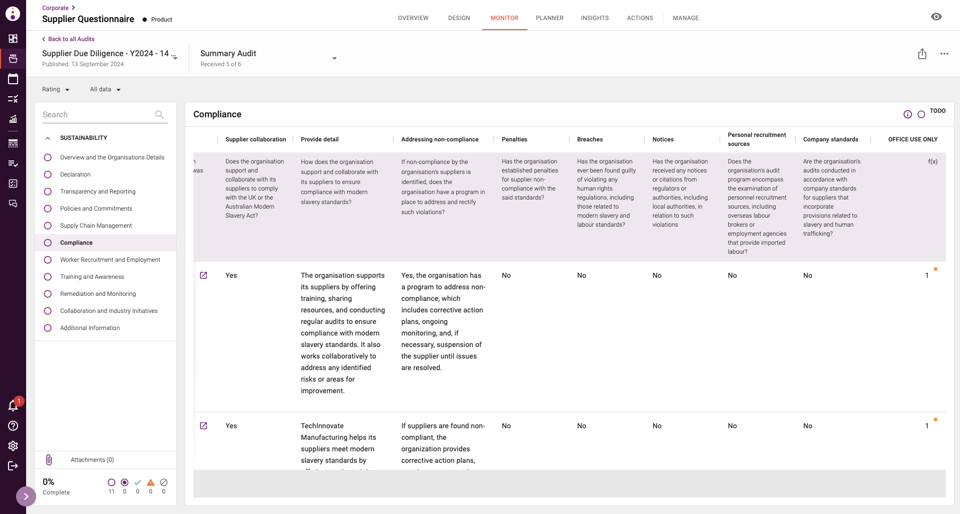
Task: Select Declaration section radio circle
Action: coord(48,175)
